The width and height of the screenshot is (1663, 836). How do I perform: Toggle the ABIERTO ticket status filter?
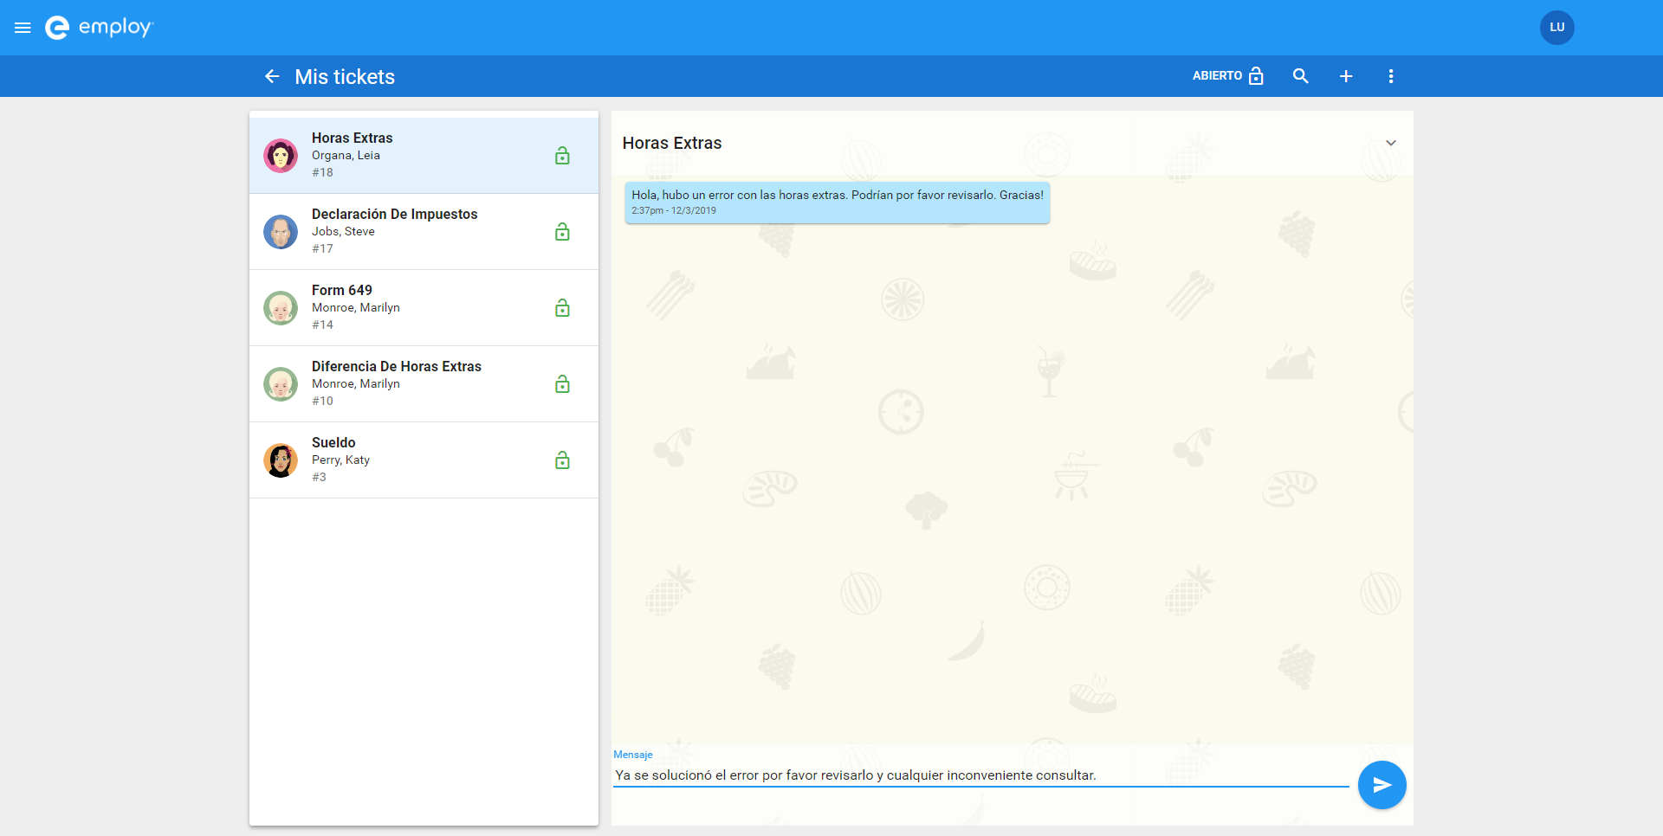click(1228, 76)
